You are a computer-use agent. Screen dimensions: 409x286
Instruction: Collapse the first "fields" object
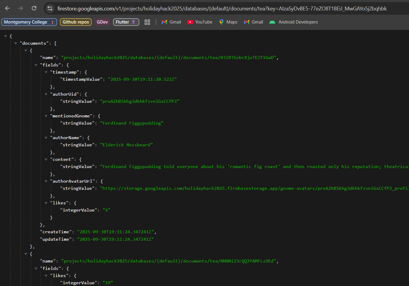coord(36,65)
